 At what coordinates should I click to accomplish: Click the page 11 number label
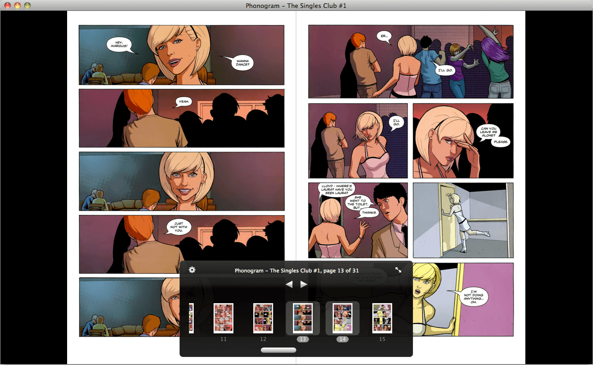tap(223, 339)
